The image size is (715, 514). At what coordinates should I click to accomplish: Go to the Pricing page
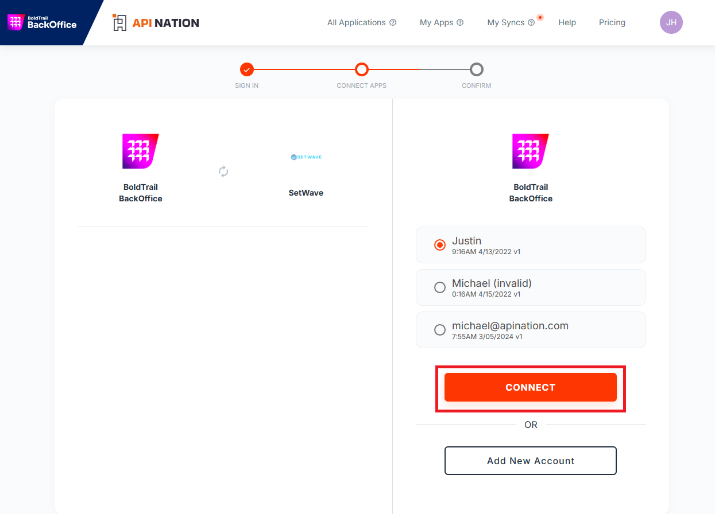pyautogui.click(x=612, y=23)
